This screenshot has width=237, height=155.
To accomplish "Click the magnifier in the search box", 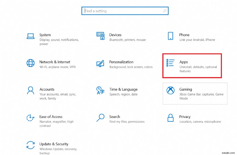I will [x=165, y=11].
